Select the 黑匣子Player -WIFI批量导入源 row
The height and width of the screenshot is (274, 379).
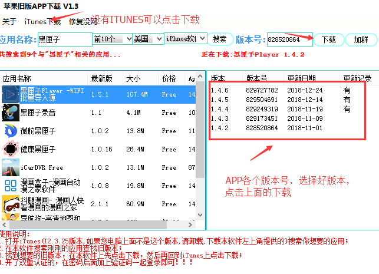[x=98, y=94]
